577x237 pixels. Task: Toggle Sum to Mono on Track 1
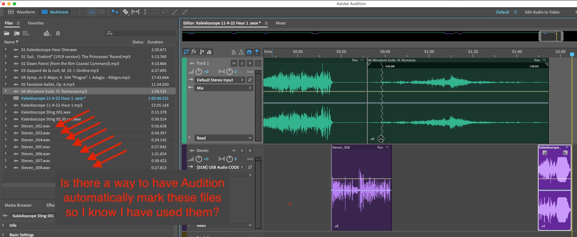click(250, 72)
